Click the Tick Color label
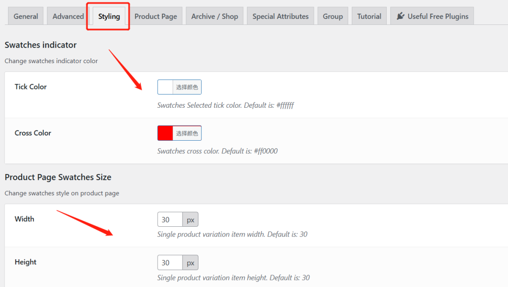Viewport: 508px width, 287px height. (x=31, y=87)
